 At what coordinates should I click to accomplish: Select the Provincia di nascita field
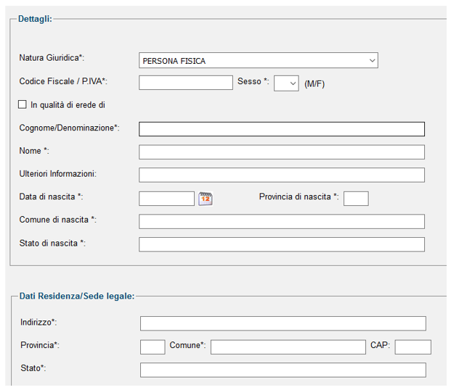(x=356, y=199)
